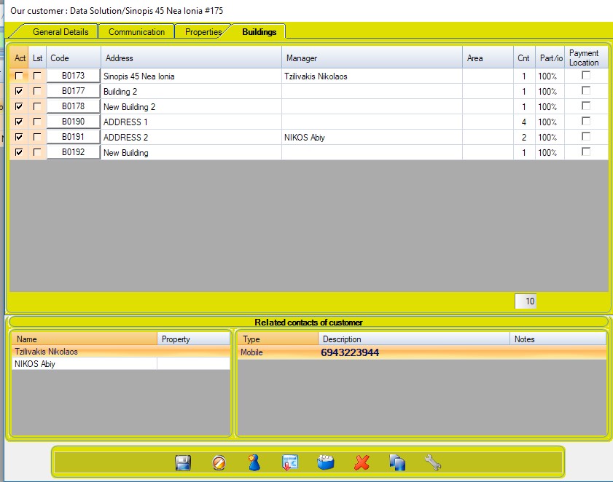This screenshot has width=613, height=482.
Task: Click the orange cancel circle icon
Action: point(219,463)
